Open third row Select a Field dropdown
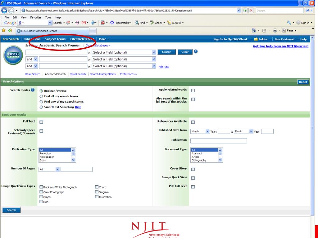 coord(124,66)
